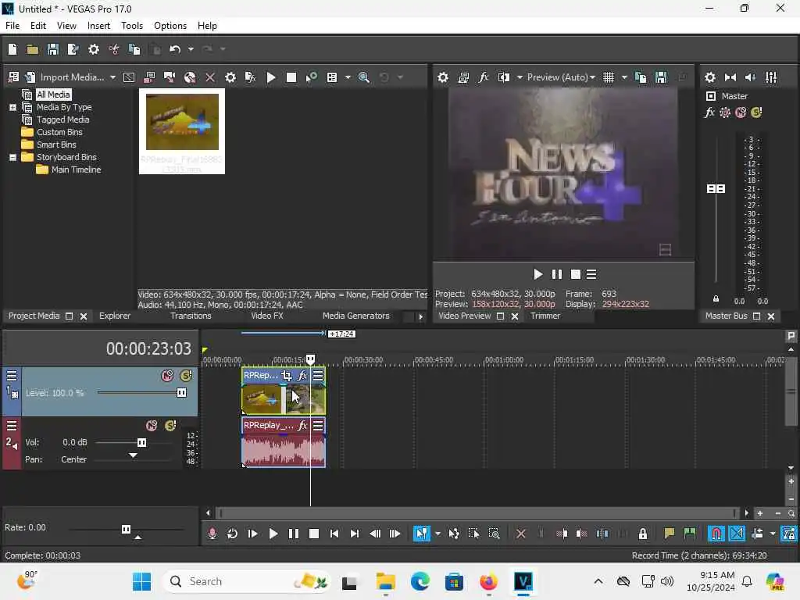Viewport: 800px width, 600px height.
Task: Click the Event Pan/Crop icon on video clip
Action: click(287, 376)
